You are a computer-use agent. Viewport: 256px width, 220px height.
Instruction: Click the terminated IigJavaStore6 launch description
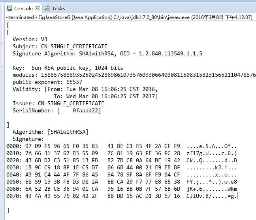tap(129, 17)
